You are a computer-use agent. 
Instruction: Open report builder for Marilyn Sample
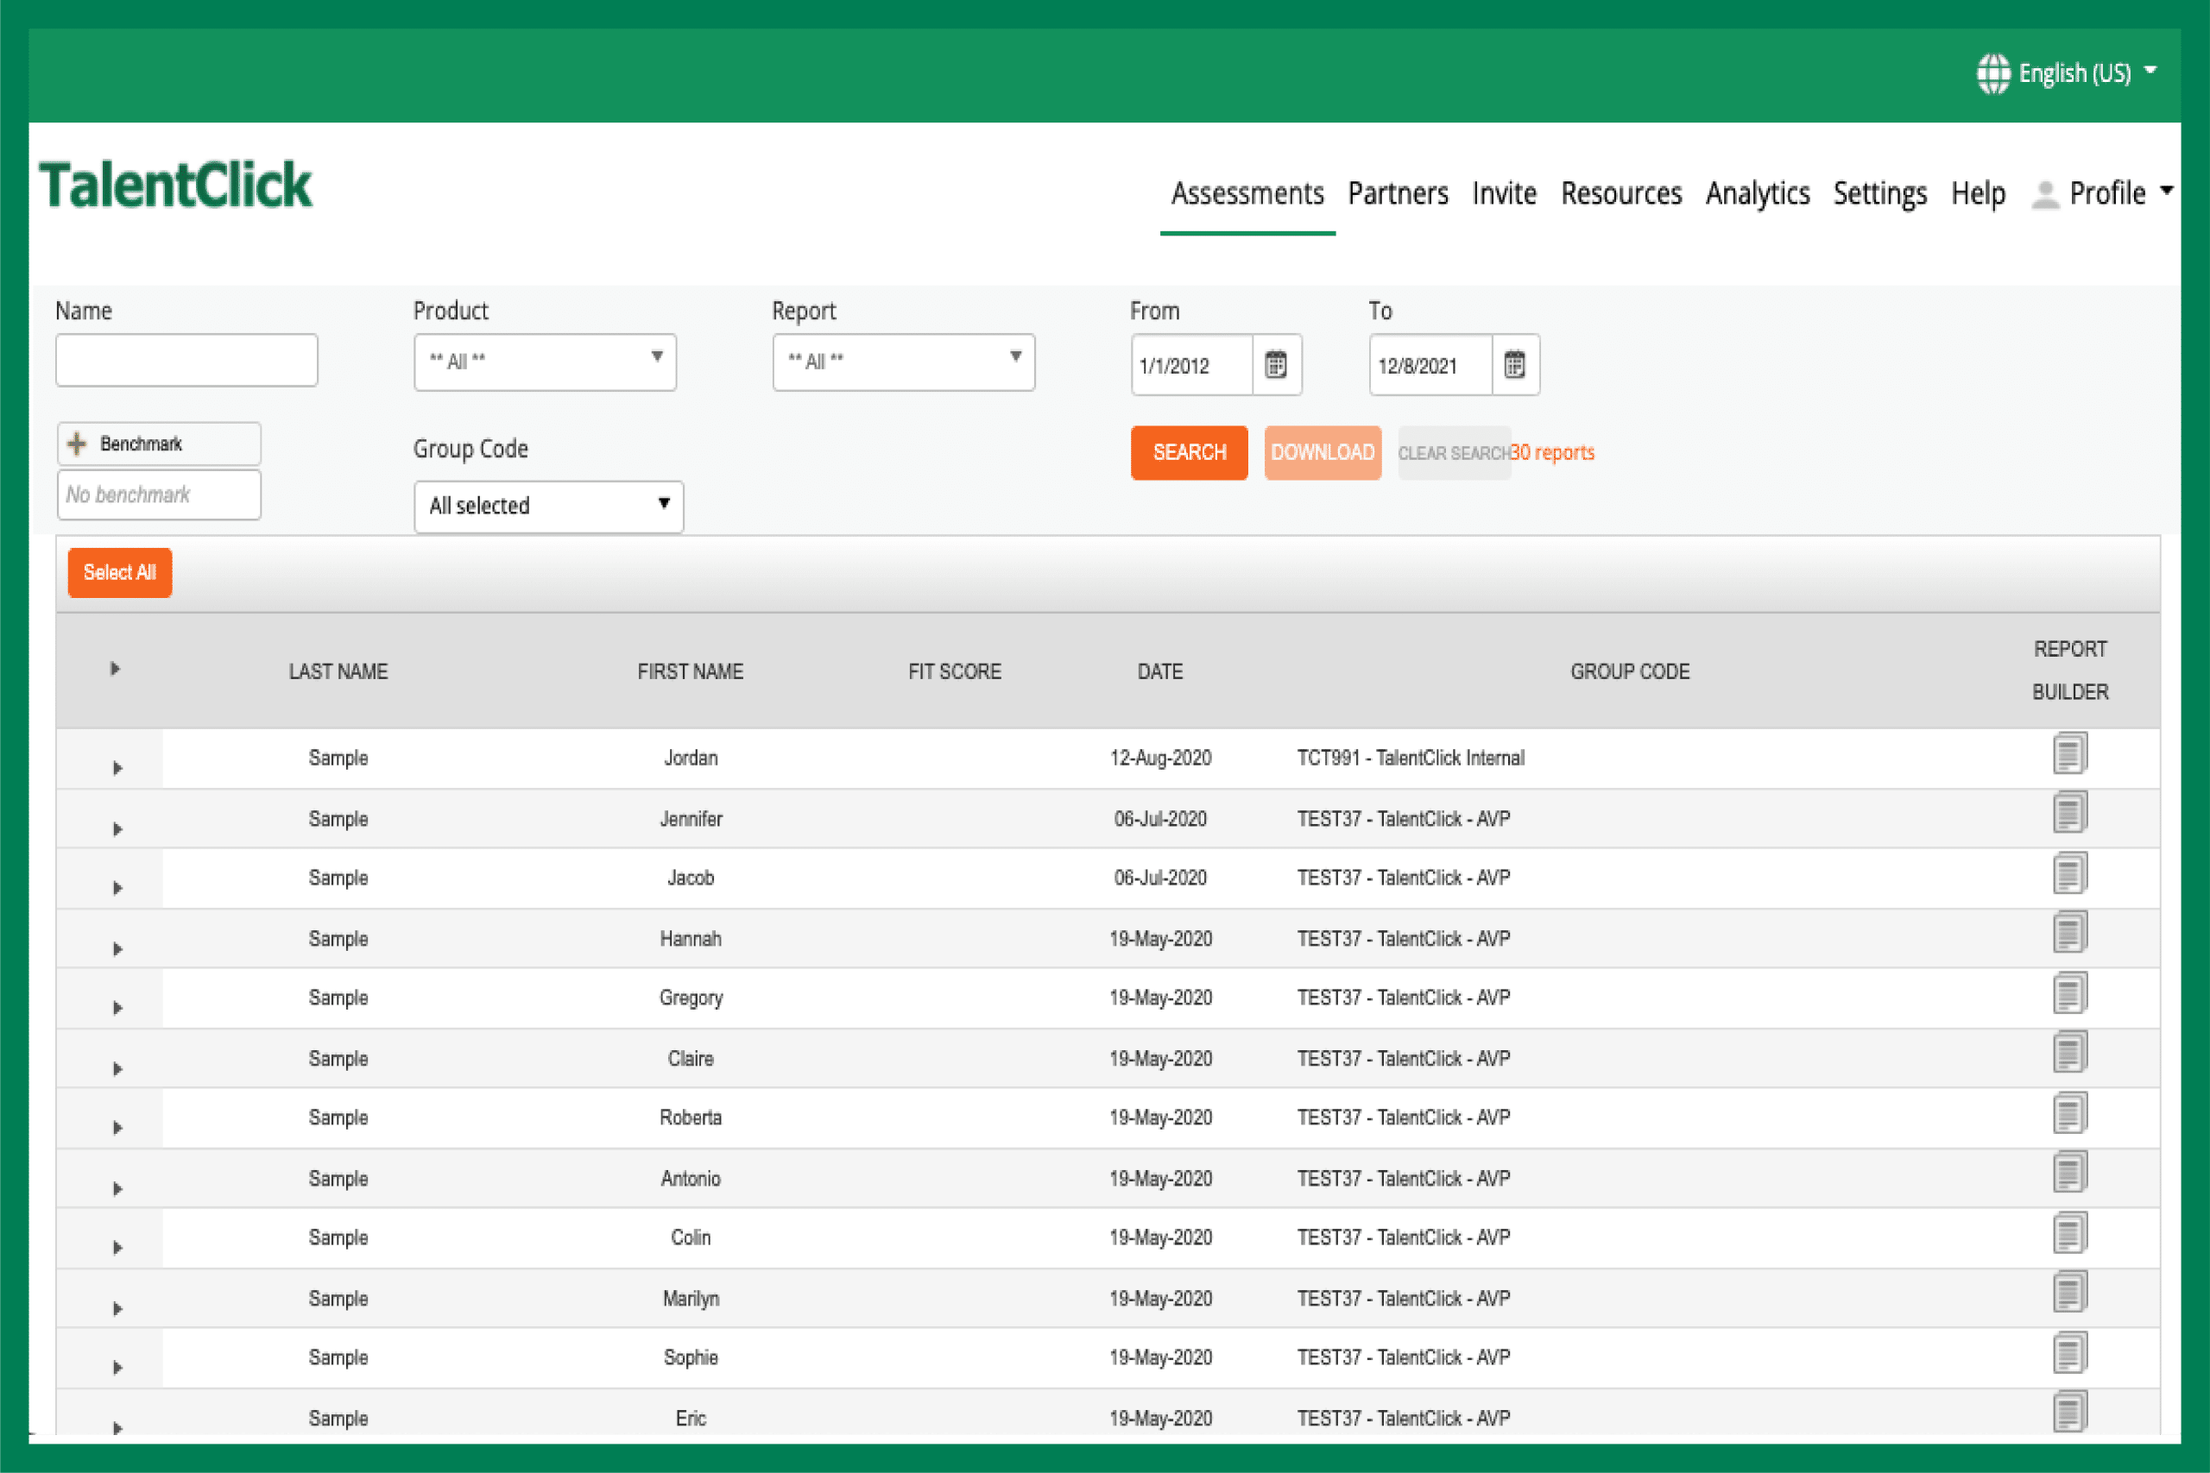tap(2069, 1294)
